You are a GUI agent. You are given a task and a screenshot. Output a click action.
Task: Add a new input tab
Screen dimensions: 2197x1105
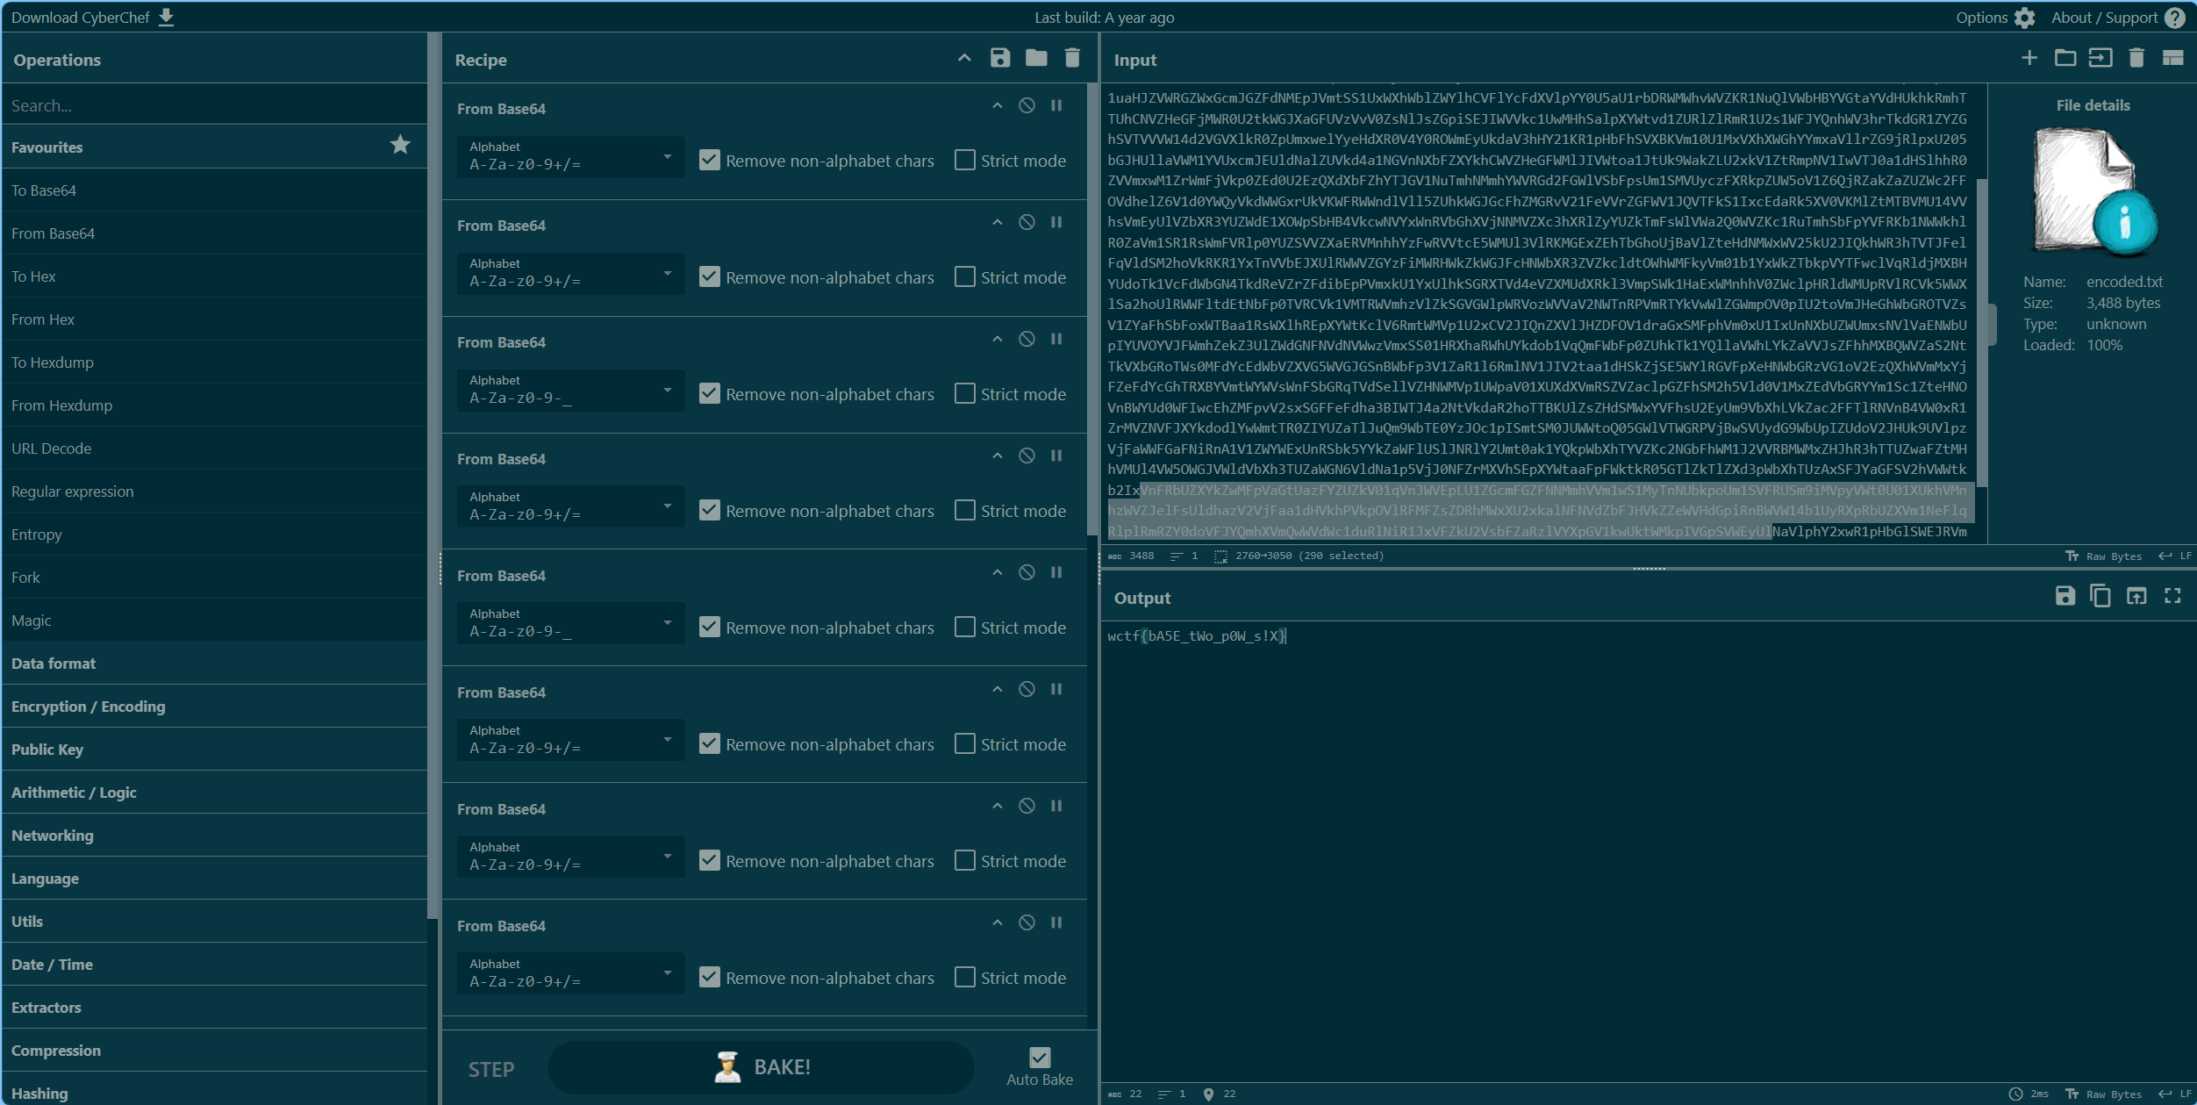coord(2029,58)
